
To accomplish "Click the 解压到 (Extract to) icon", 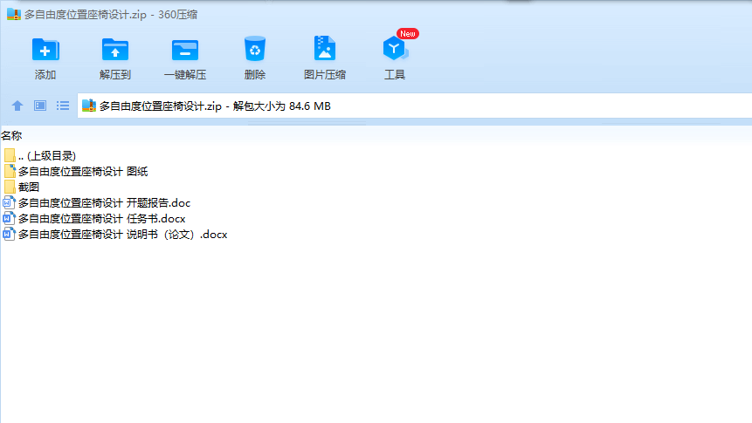I will pyautogui.click(x=115, y=50).
